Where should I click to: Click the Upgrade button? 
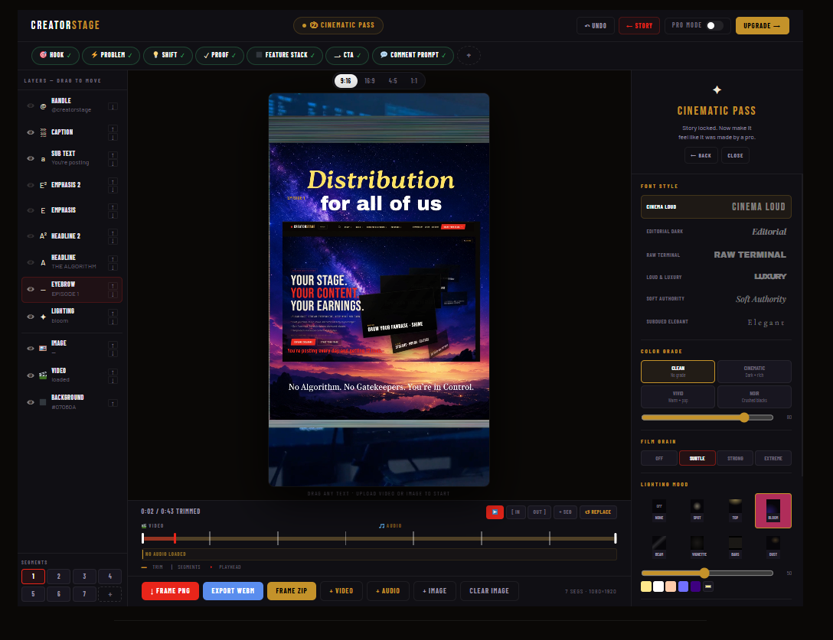tap(763, 25)
